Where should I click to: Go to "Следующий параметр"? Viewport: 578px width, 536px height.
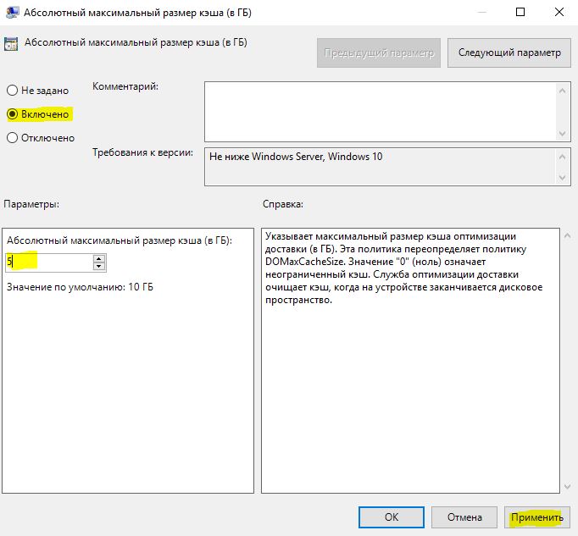tap(509, 53)
